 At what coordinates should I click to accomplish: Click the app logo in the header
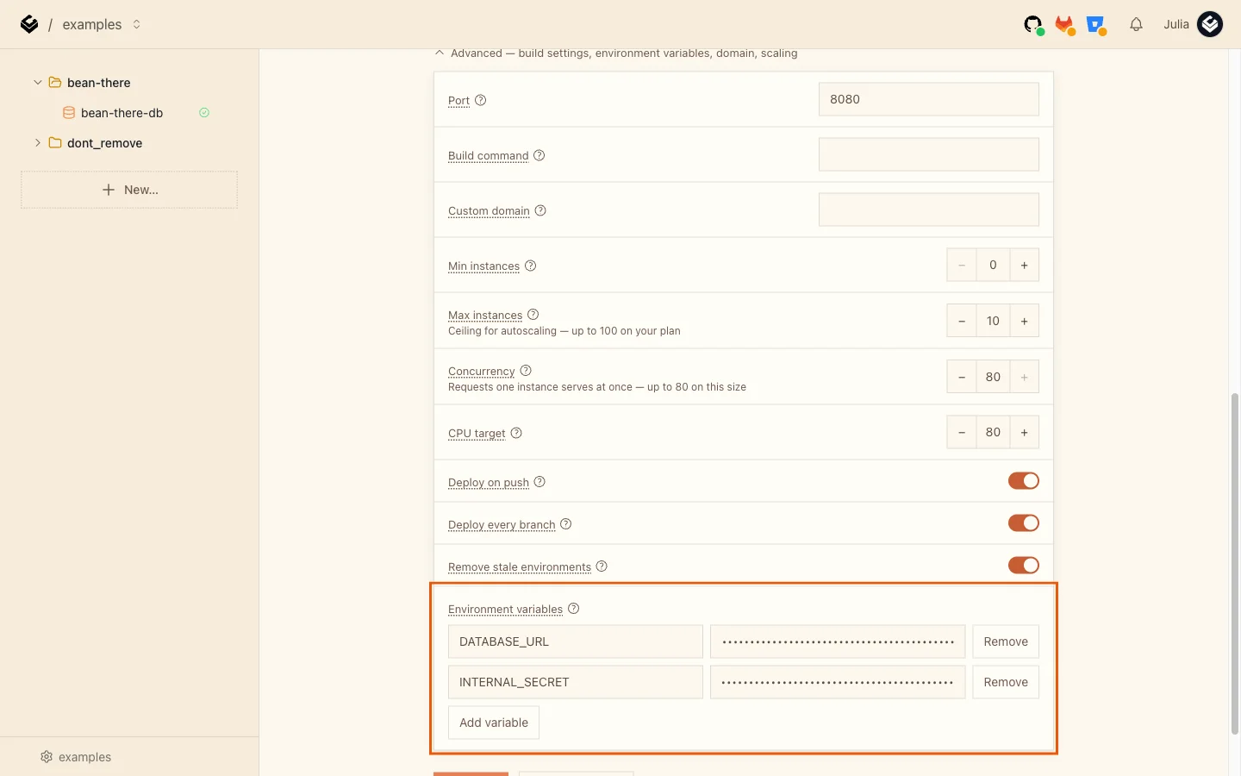click(29, 24)
